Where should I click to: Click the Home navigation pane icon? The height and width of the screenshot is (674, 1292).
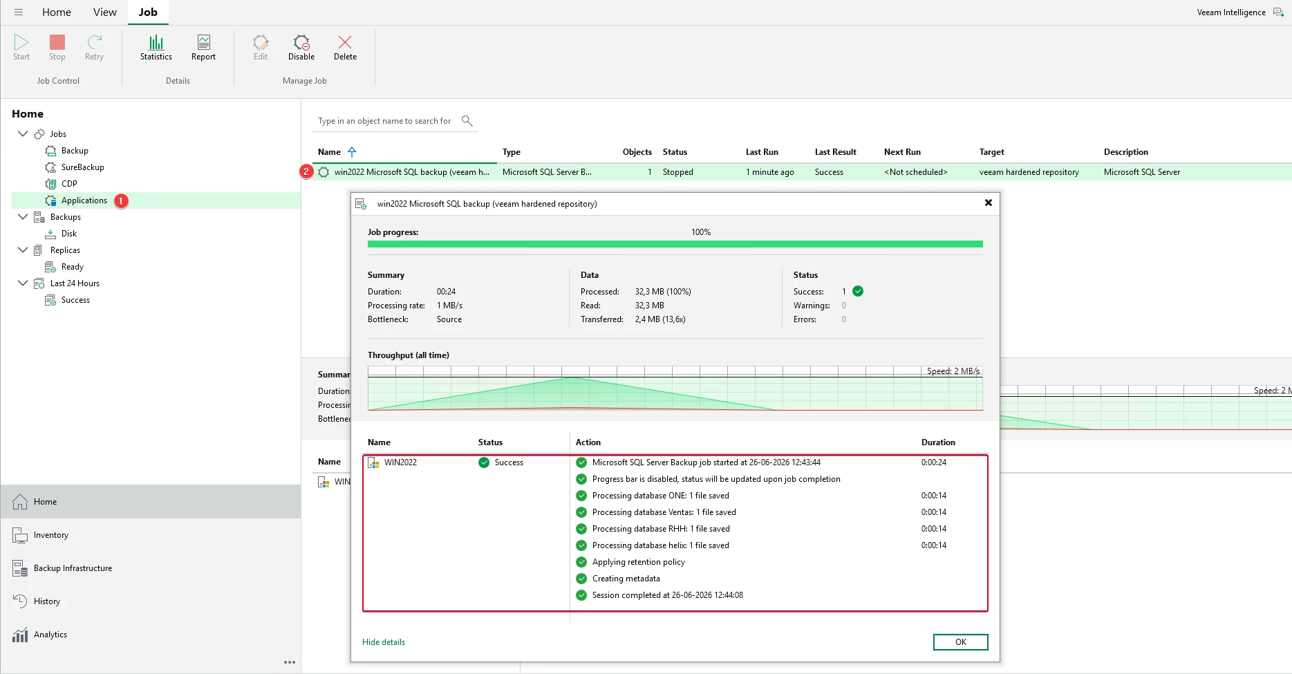tap(20, 502)
